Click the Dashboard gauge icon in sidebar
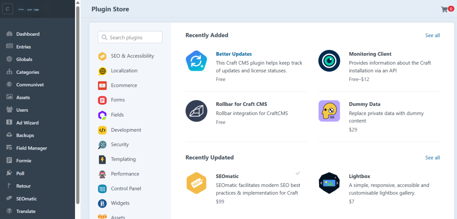 click(x=9, y=34)
